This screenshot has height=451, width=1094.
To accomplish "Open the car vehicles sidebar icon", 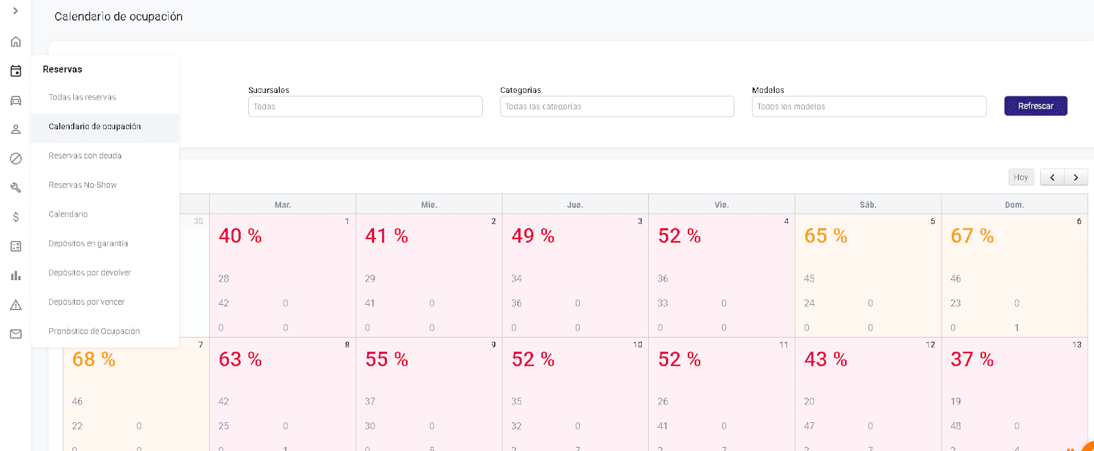I will coord(16,100).
